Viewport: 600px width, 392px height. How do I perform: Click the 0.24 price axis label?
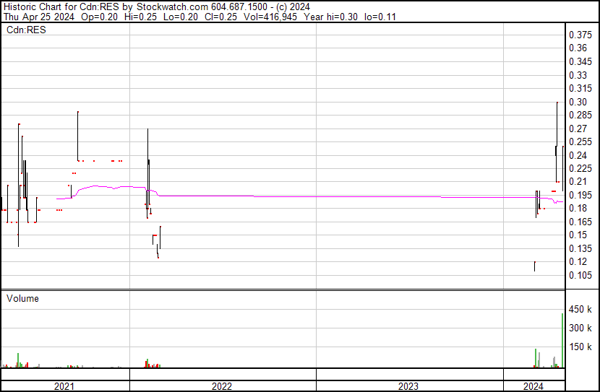[578, 155]
